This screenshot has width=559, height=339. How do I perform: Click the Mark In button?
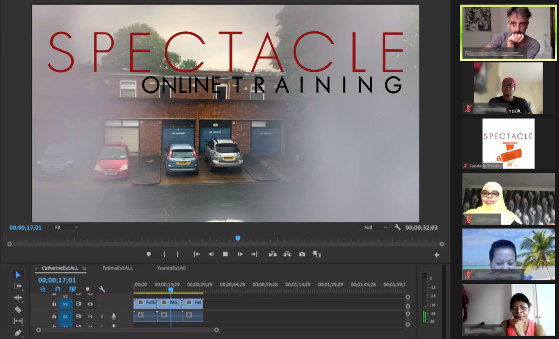tap(164, 254)
